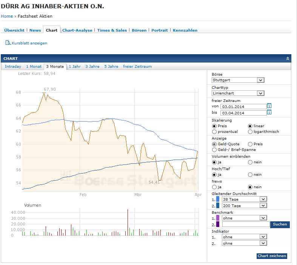Click the dark blue 200 Tage color swatch
Image resolution: width=297 pixels, height=265 pixels.
point(218,206)
